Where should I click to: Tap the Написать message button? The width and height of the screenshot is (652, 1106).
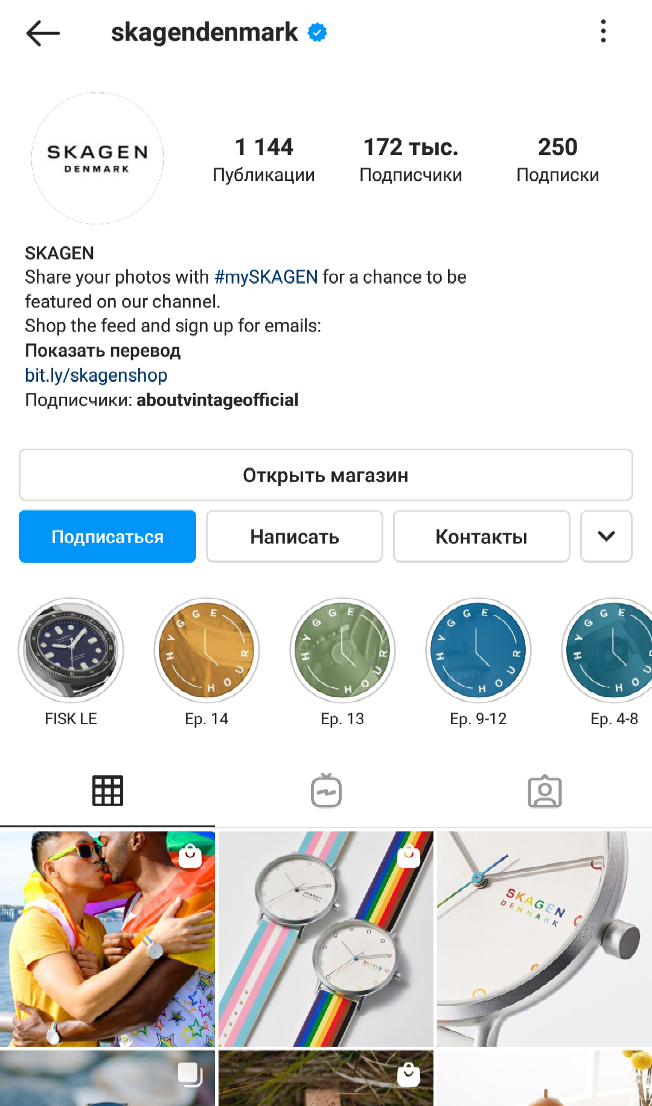[x=295, y=536]
